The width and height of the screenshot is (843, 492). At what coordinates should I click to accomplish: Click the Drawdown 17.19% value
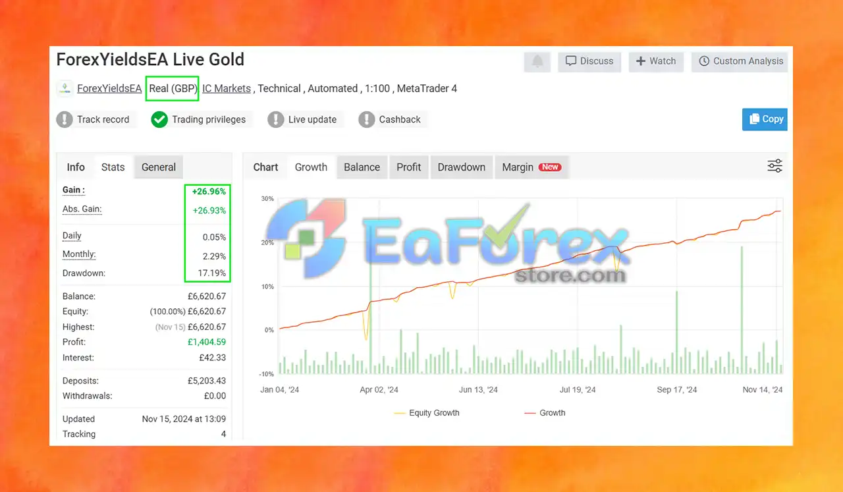[x=212, y=273]
